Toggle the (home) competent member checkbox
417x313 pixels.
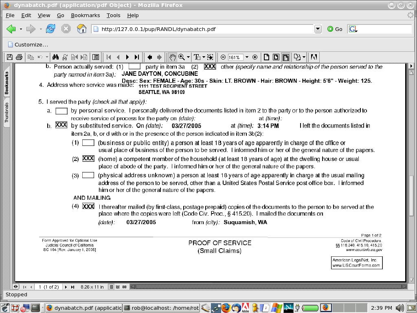(88, 159)
